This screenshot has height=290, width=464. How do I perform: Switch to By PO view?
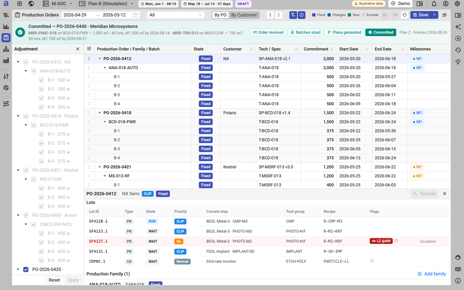(x=220, y=15)
